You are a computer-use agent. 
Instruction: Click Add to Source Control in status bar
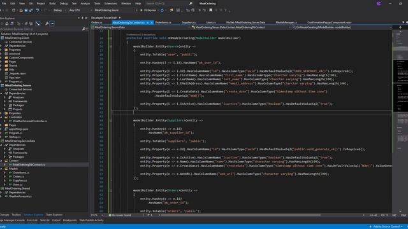click(386, 226)
